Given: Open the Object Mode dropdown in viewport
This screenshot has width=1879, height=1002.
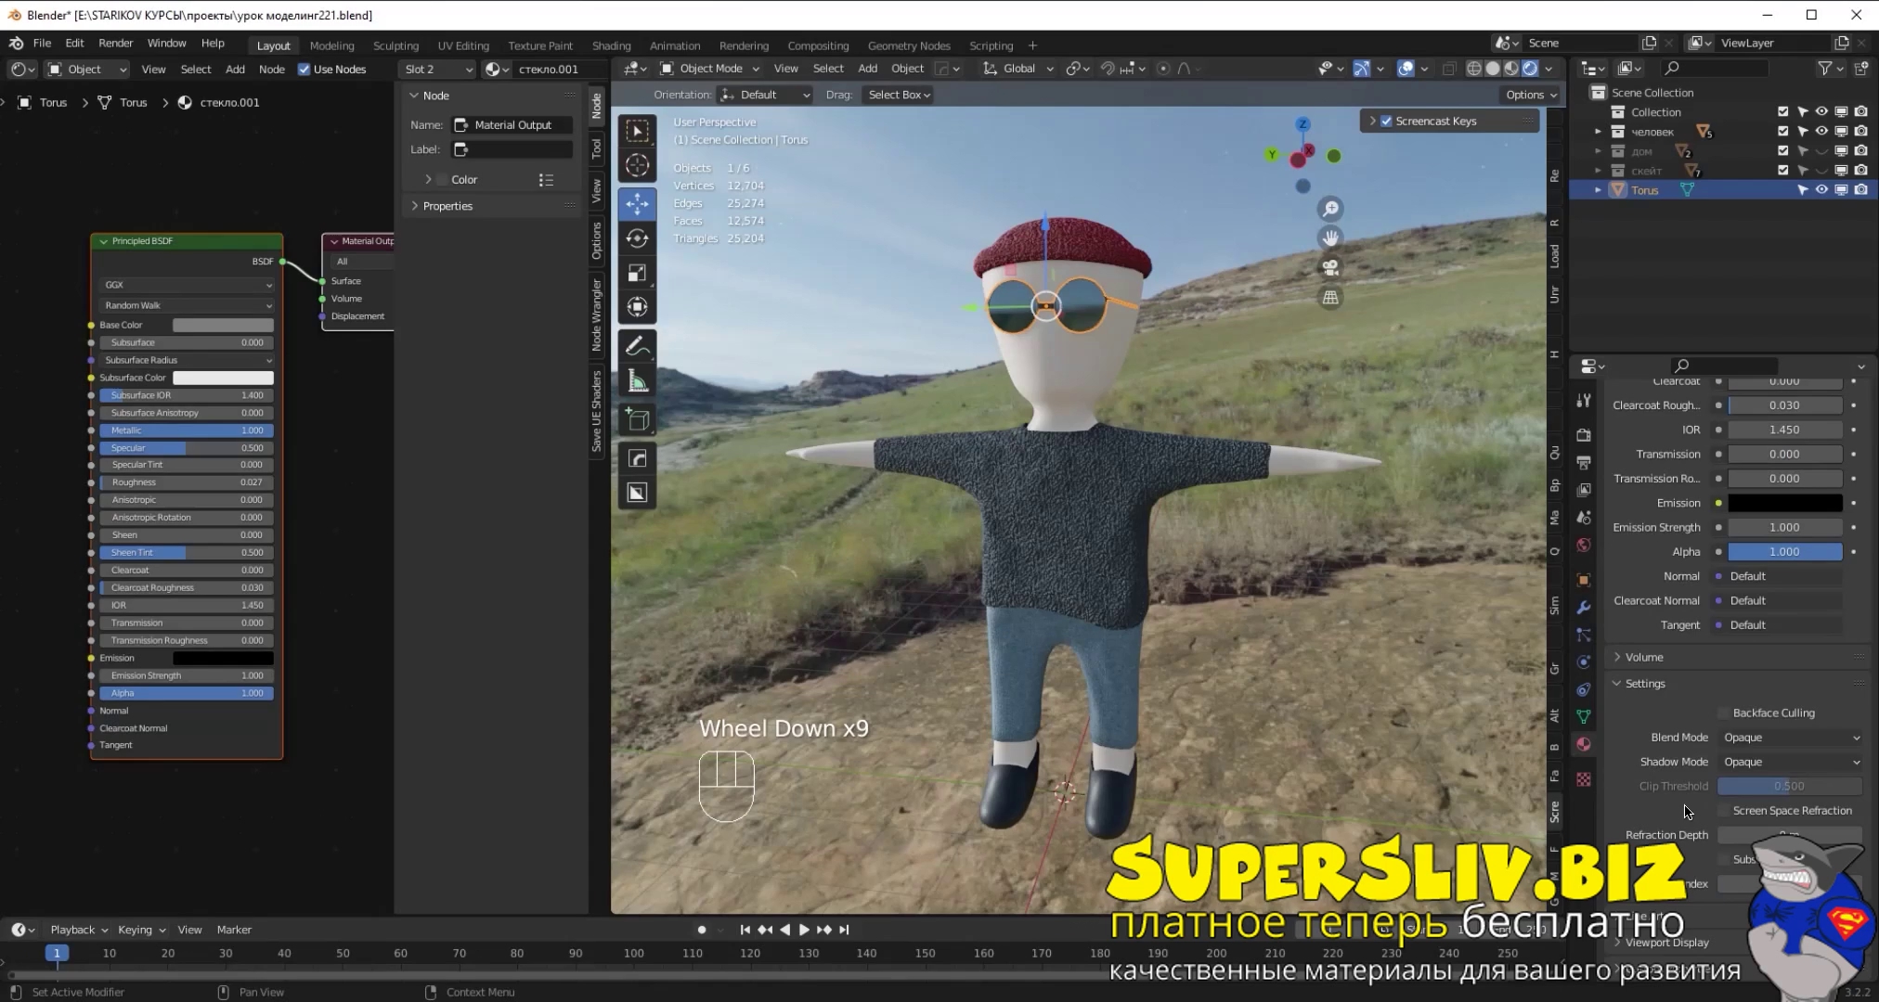Looking at the screenshot, I should click(x=710, y=68).
